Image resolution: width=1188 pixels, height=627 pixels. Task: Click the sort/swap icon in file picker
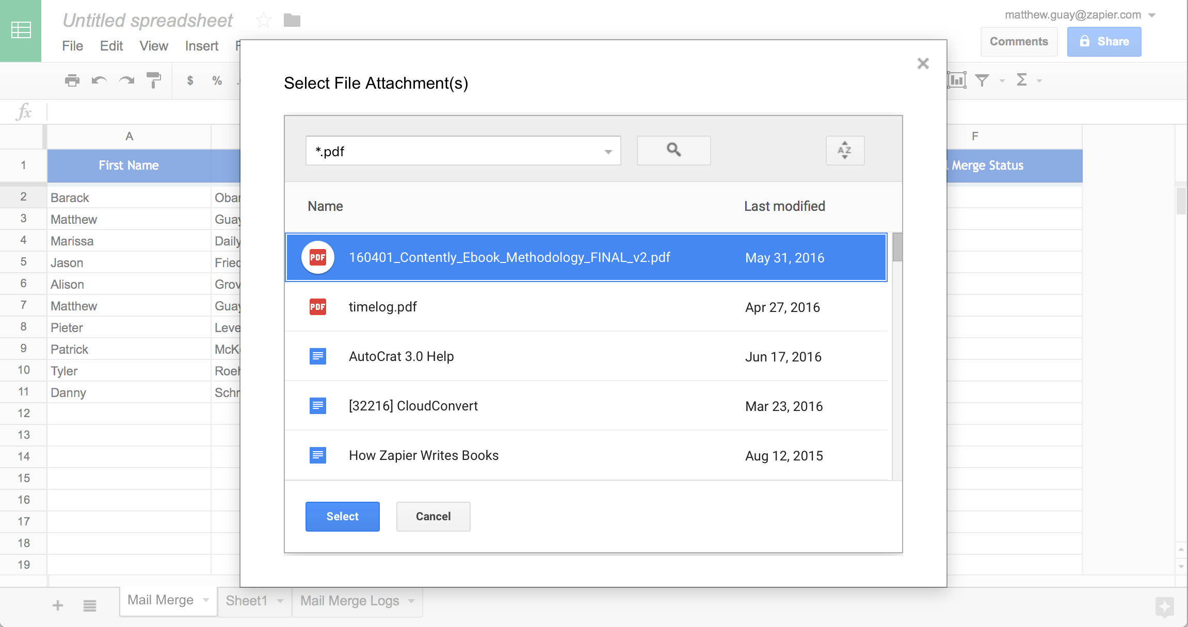(845, 150)
